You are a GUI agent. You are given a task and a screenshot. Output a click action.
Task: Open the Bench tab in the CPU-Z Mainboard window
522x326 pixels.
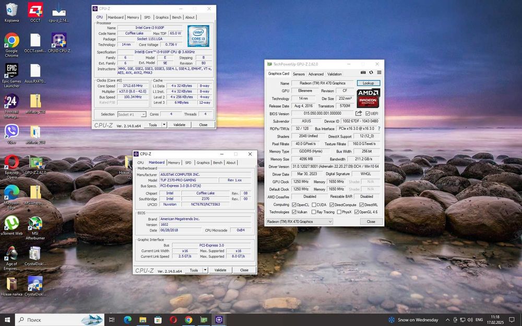[217, 163]
